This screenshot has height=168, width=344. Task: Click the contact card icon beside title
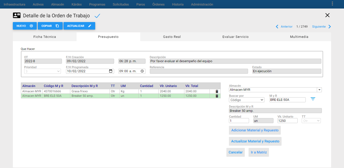coord(17,16)
